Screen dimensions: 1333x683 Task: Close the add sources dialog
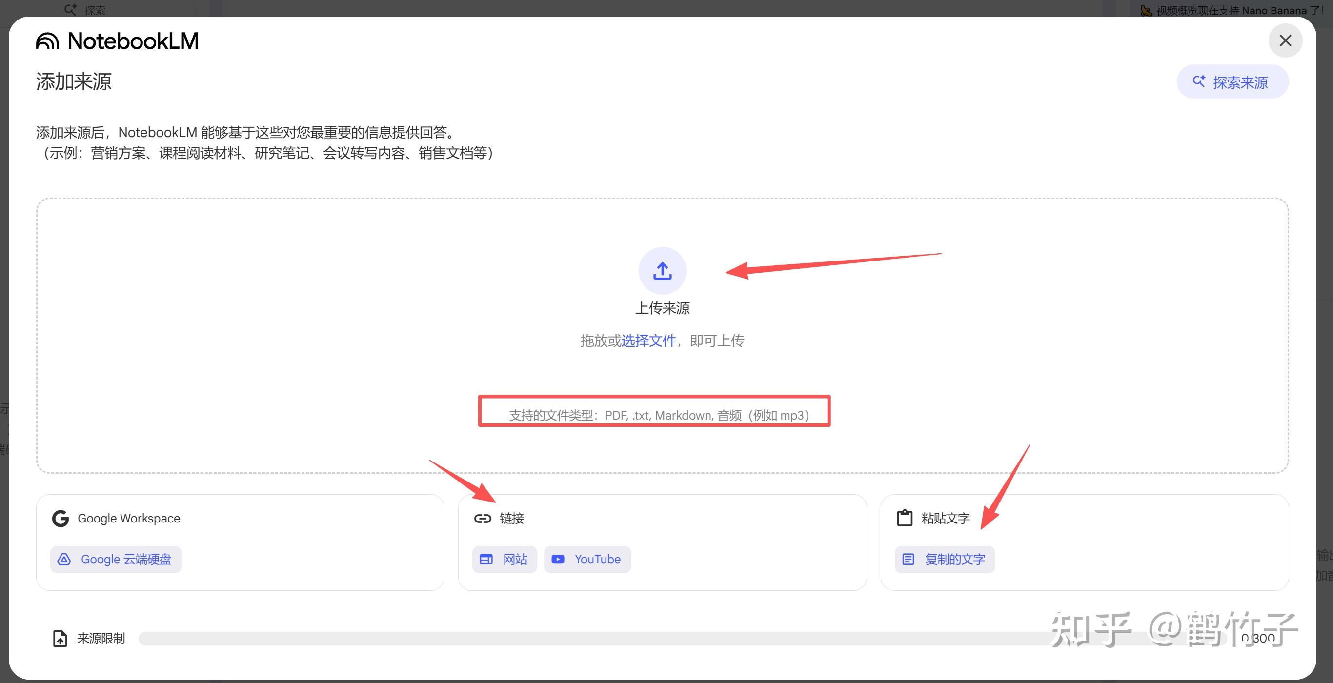coord(1285,40)
